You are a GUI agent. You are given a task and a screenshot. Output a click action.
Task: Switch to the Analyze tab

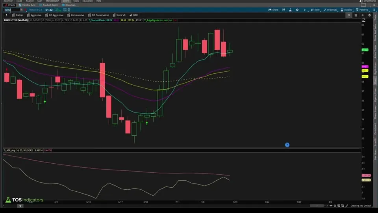point(30,1)
